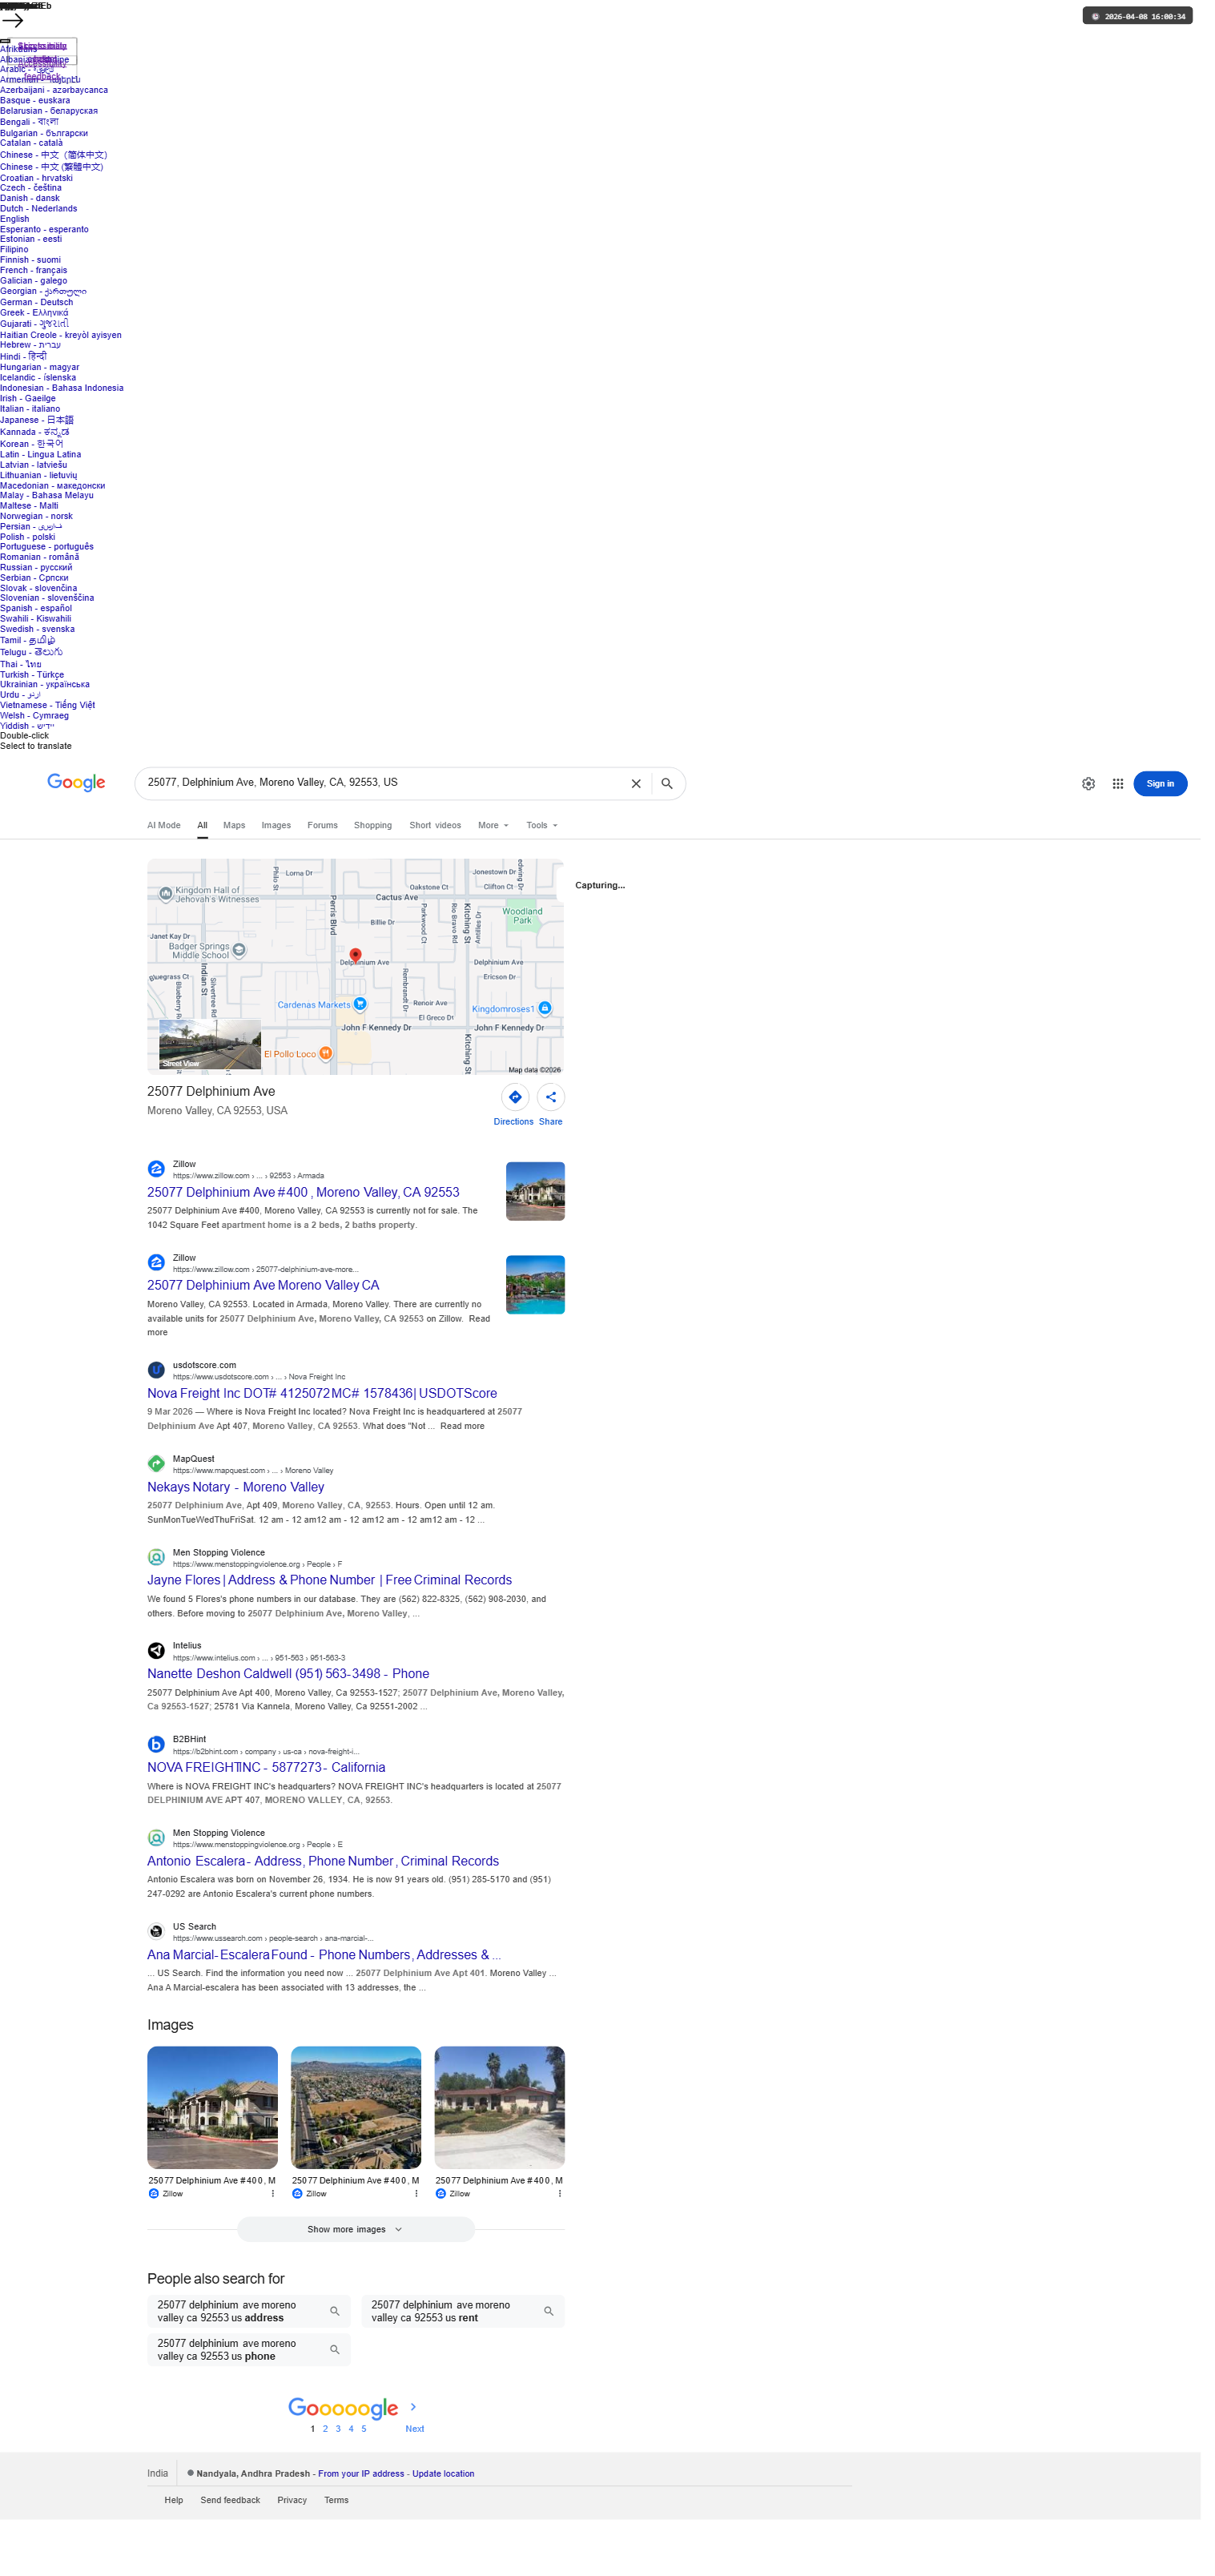Open options menu for first Zillow image
1215x2576 pixels.
tap(272, 2193)
